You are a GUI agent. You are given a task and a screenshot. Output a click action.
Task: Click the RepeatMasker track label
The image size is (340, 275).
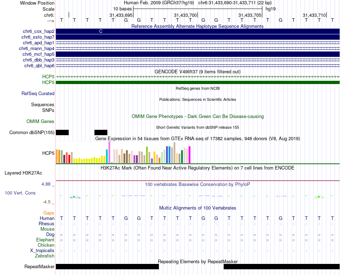tap(39, 266)
